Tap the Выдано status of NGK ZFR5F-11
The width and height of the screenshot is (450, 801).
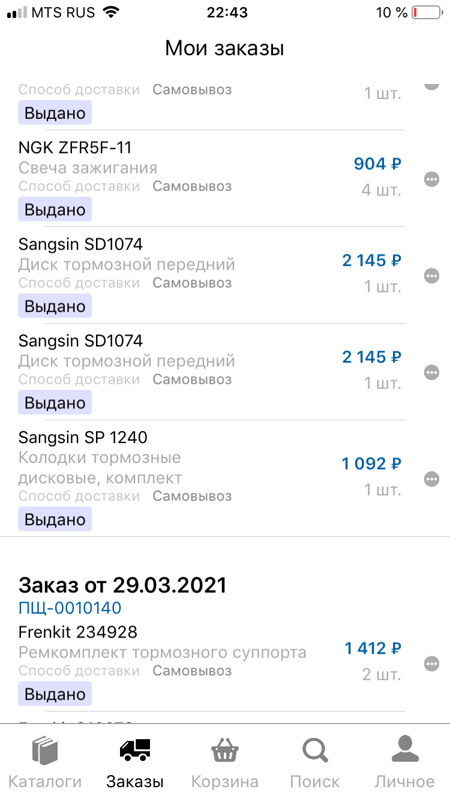click(55, 210)
